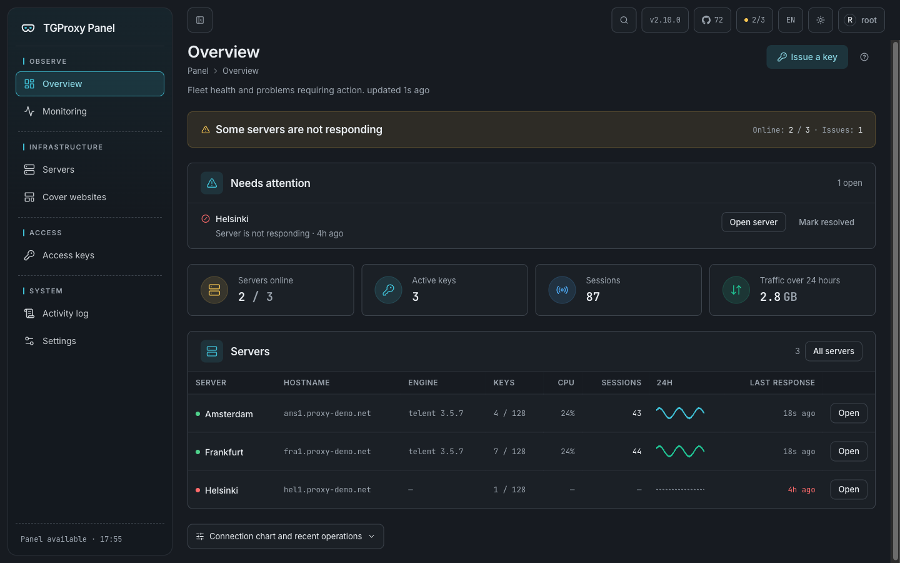The height and width of the screenshot is (563, 900).
Task: Click 'Panel available · 17:55' status text
Action: pyautogui.click(x=71, y=539)
